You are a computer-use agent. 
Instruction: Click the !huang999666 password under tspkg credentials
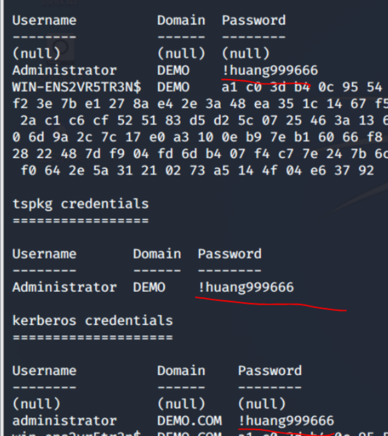pyautogui.click(x=246, y=287)
